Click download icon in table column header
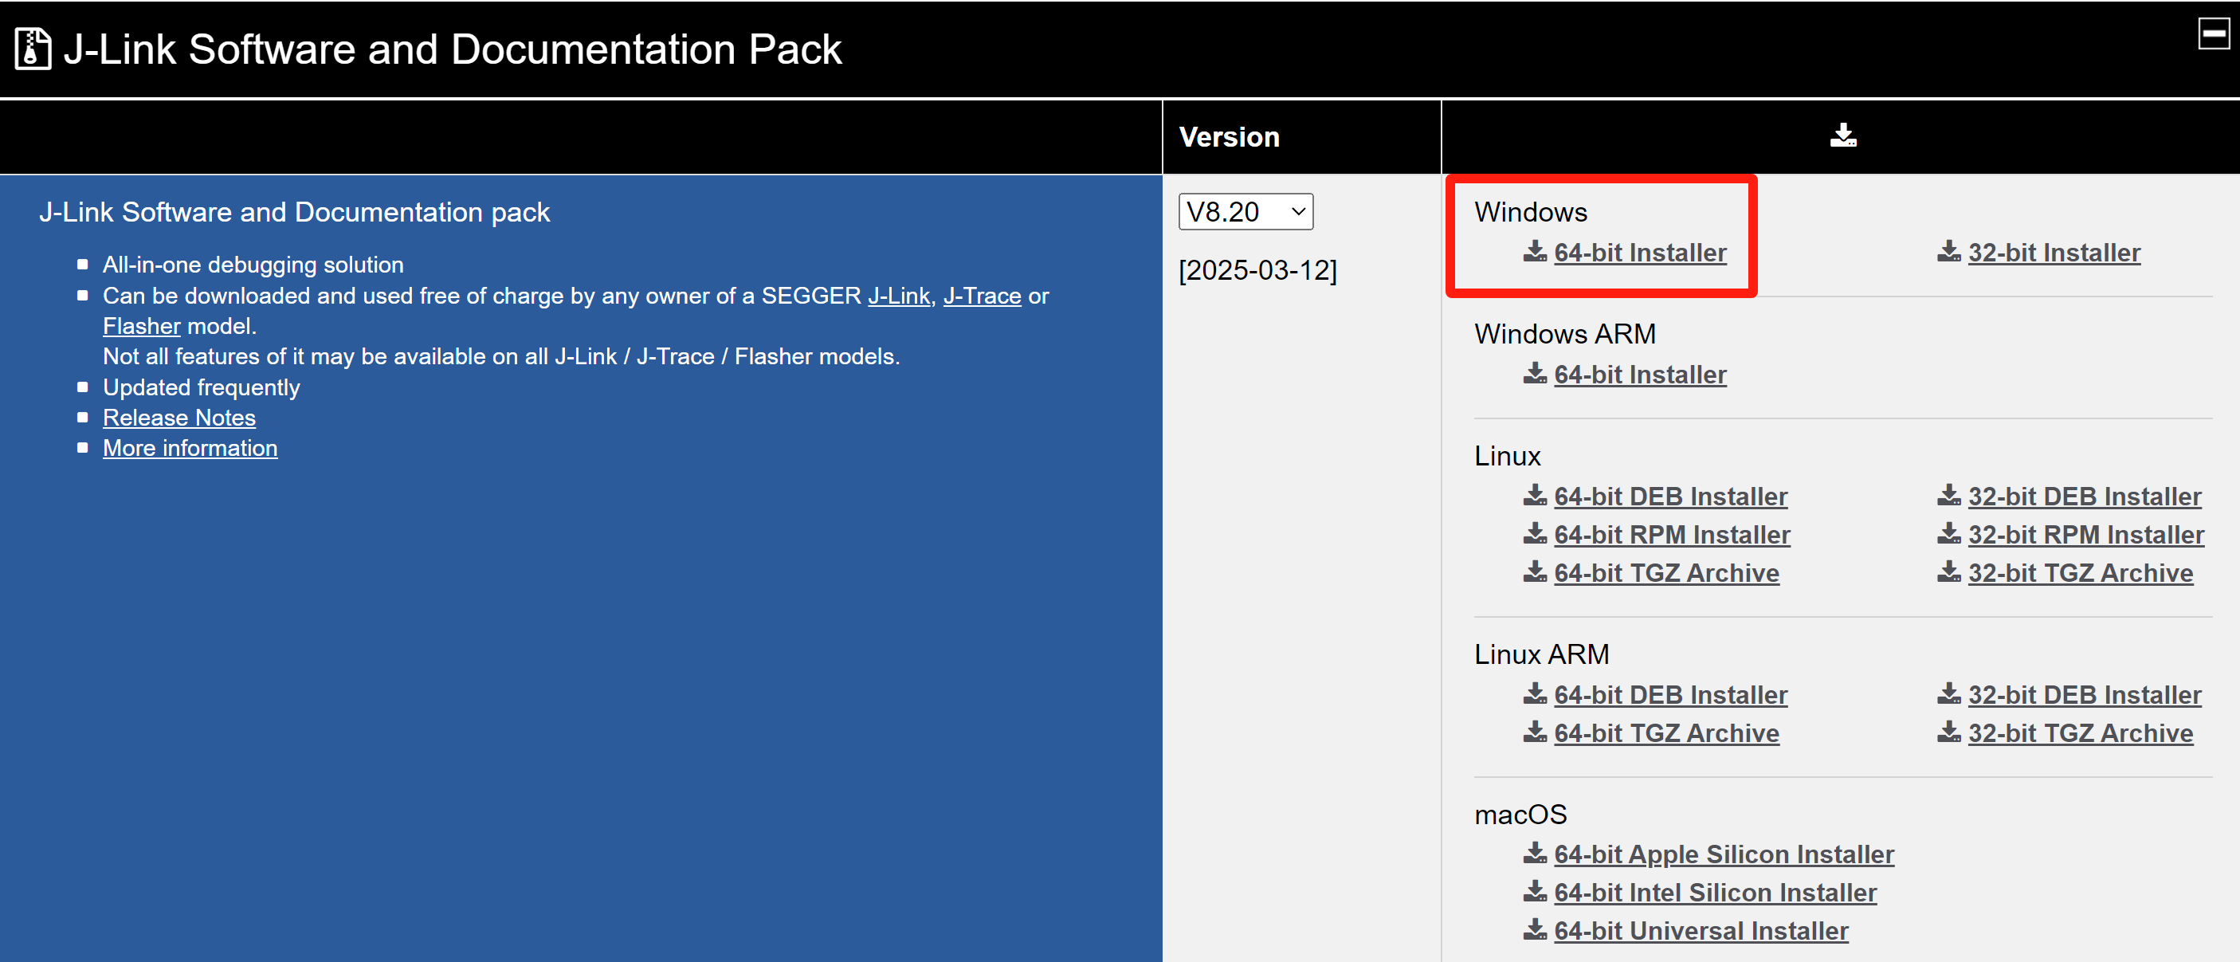Image resolution: width=2240 pixels, height=962 pixels. [1842, 135]
